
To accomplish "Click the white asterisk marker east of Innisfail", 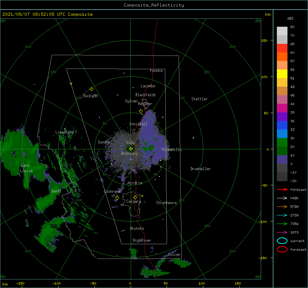I will point(163,117).
